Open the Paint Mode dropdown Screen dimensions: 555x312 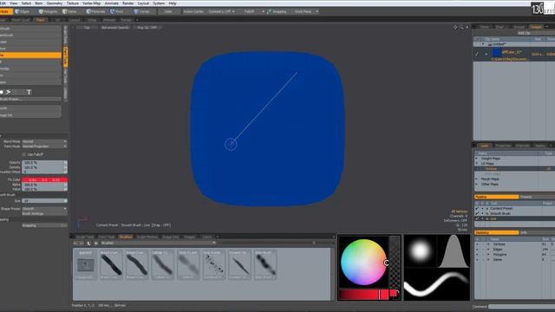44,146
